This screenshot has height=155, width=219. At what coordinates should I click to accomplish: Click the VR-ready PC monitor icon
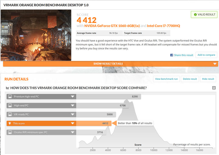10,114
